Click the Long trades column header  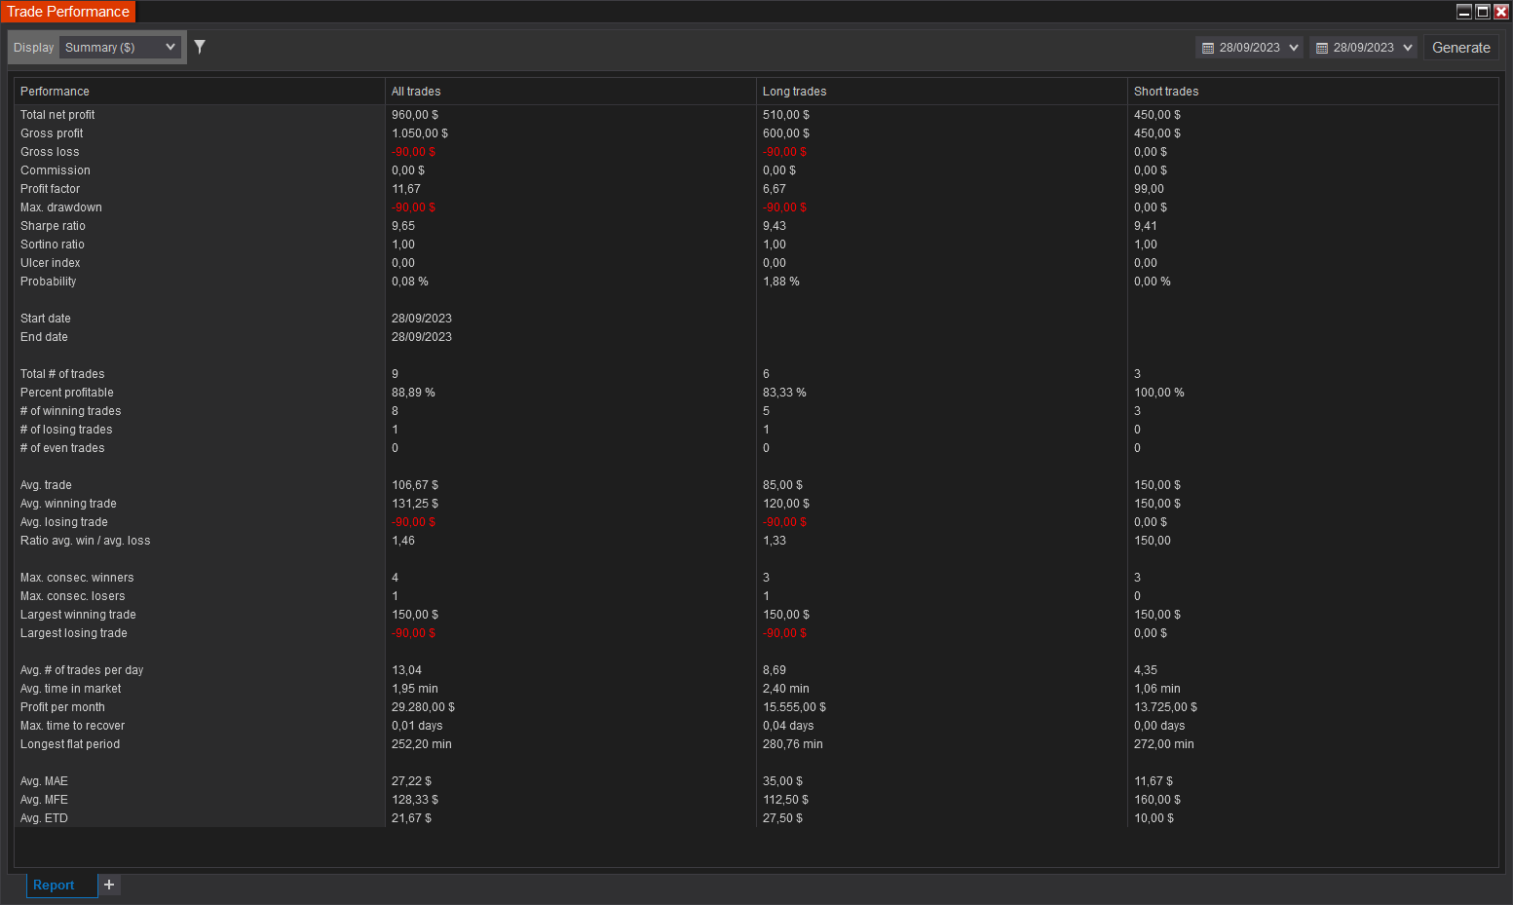pyautogui.click(x=942, y=92)
